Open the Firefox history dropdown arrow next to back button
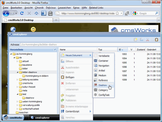The image size is (162, 122). point(16,13)
